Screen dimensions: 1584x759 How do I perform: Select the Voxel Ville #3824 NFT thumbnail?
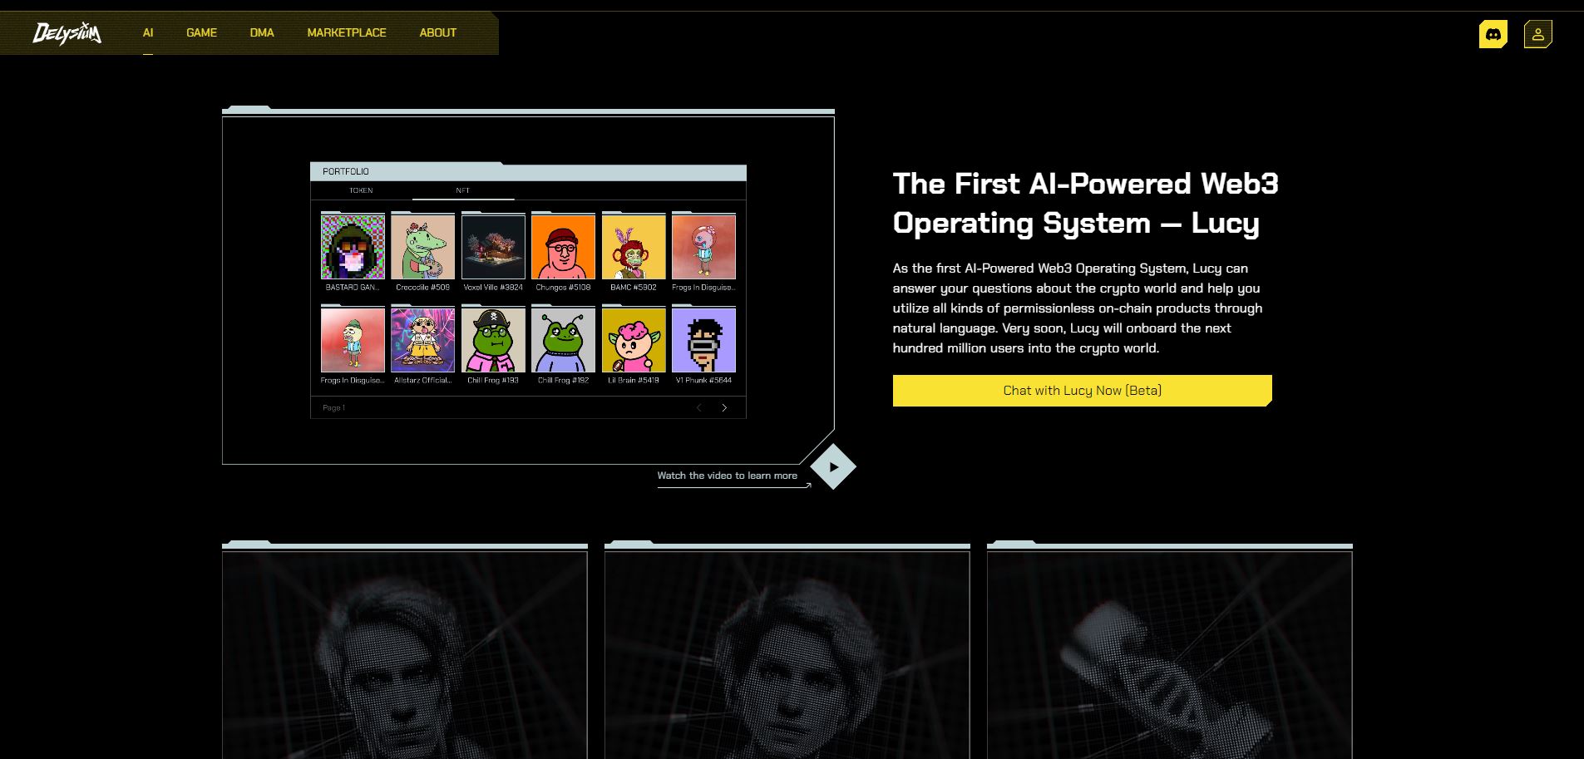[x=493, y=247]
